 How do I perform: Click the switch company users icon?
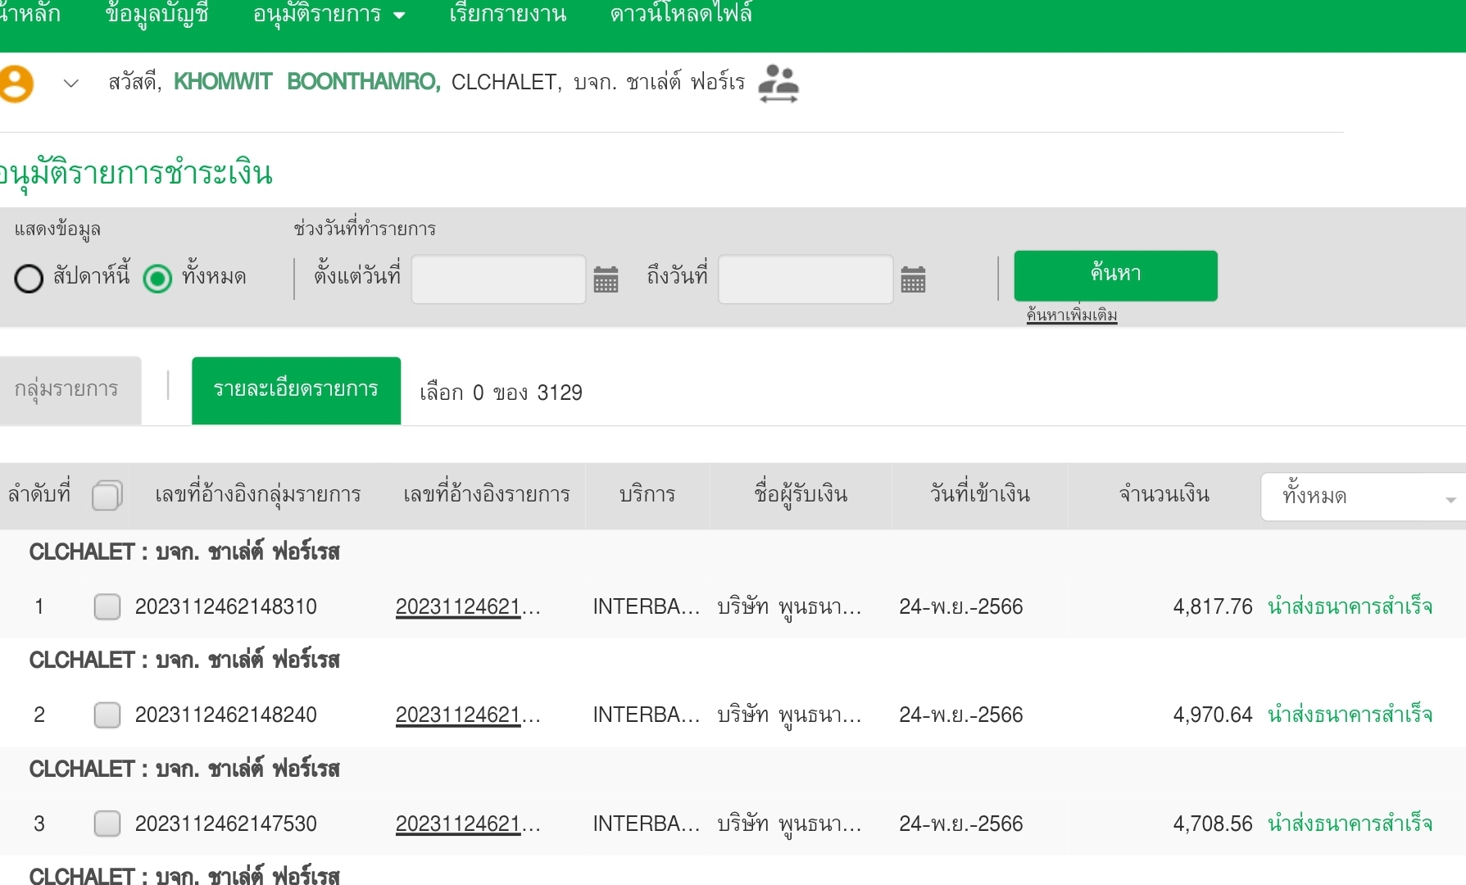[778, 84]
